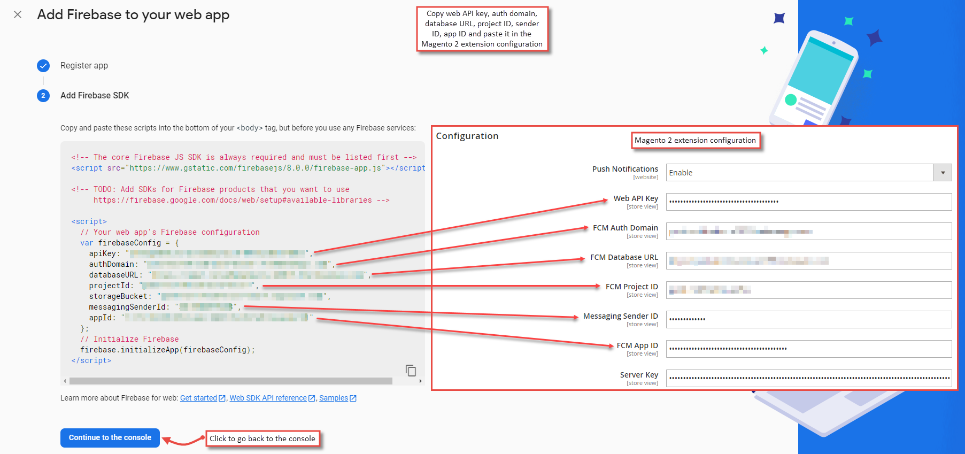Click the appId line in code

(200, 318)
